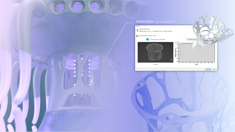Click the Cycle x-axis label on chart
The width and height of the screenshot is (235, 132).
(196, 64)
